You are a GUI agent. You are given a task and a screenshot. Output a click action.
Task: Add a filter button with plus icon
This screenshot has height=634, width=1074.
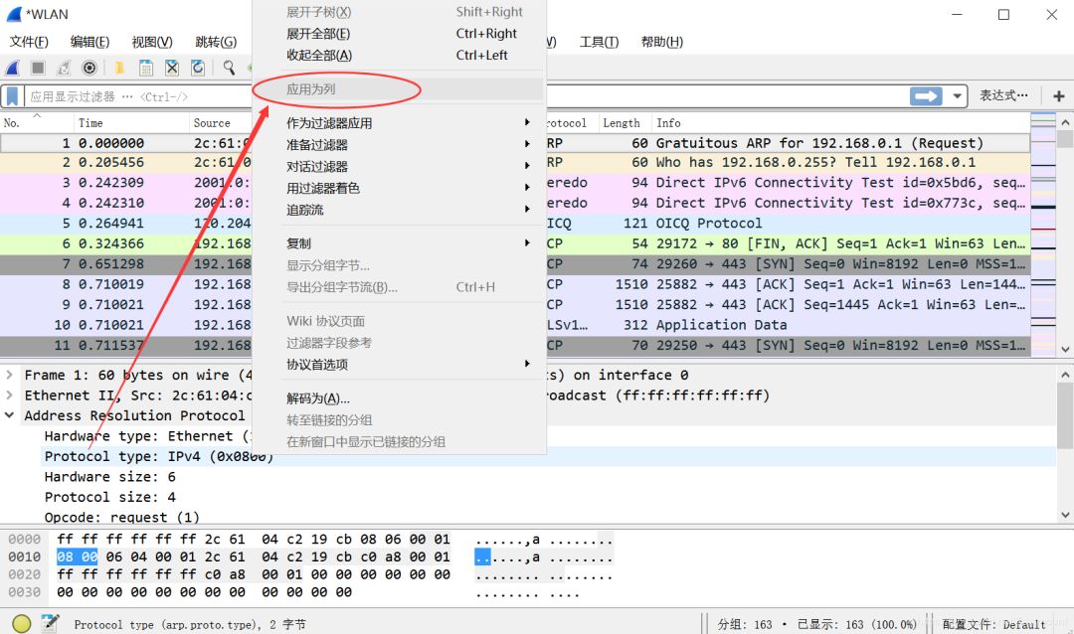point(1058,96)
